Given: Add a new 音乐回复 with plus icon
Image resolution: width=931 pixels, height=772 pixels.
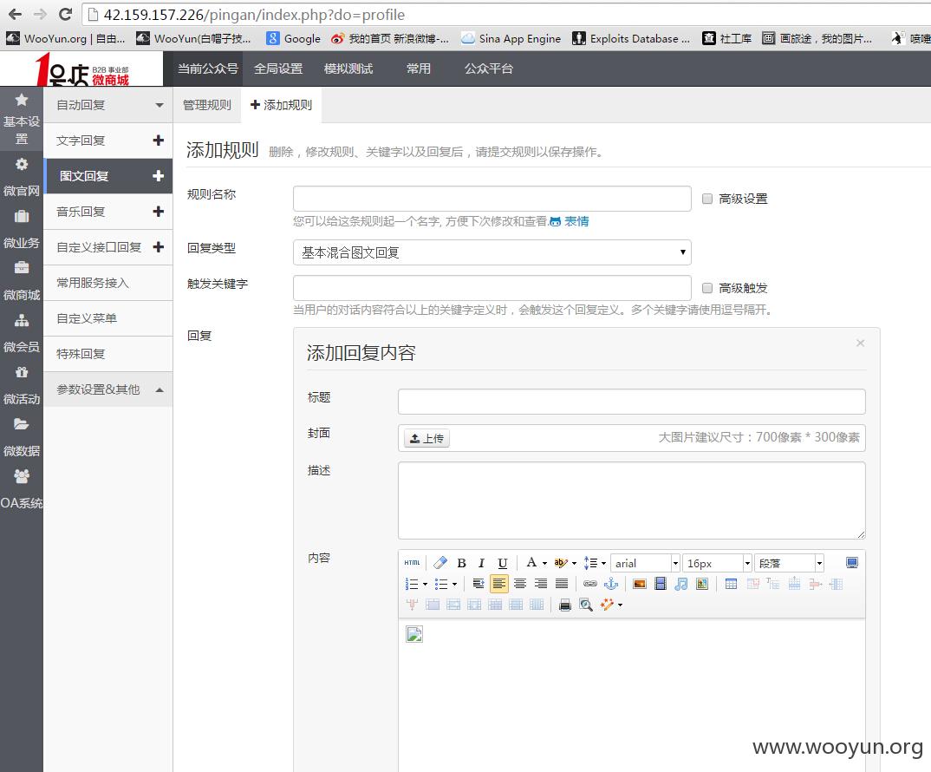Looking at the screenshot, I should [x=158, y=212].
